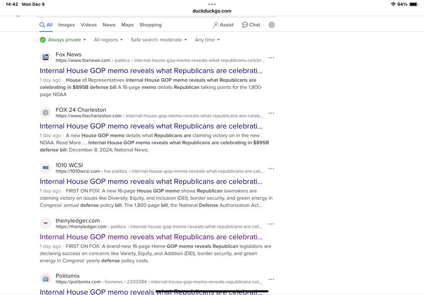The height and width of the screenshot is (295, 424).
Task: Click the 1010 WCSI favicon
Action: [x=46, y=168]
